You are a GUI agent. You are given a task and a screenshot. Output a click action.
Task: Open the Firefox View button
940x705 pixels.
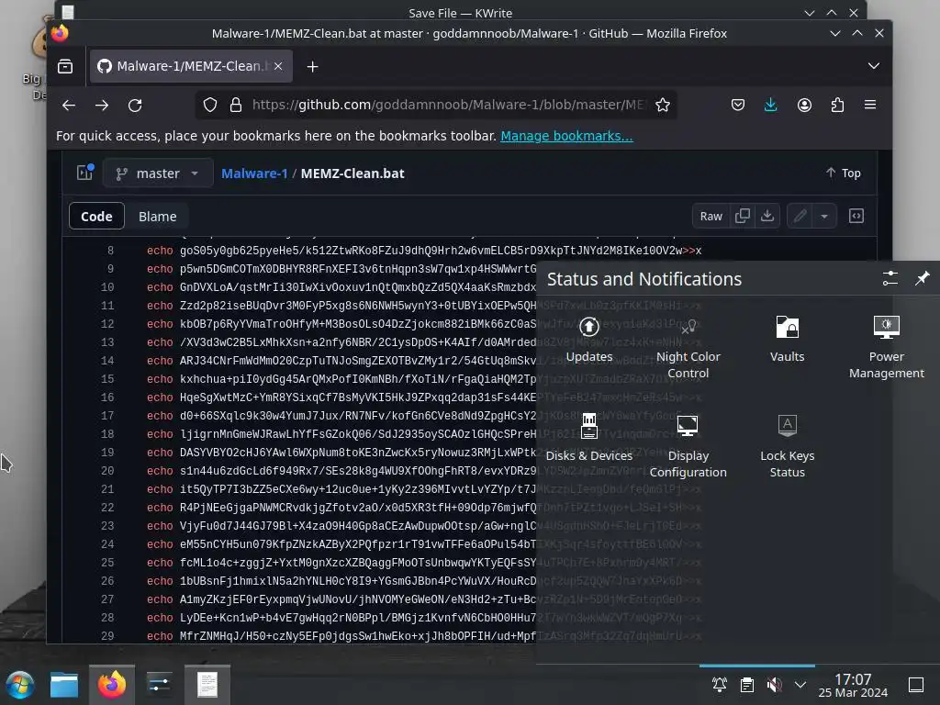tap(65, 66)
